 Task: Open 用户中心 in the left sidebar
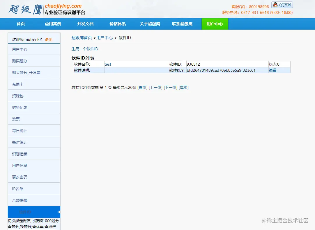34,49
